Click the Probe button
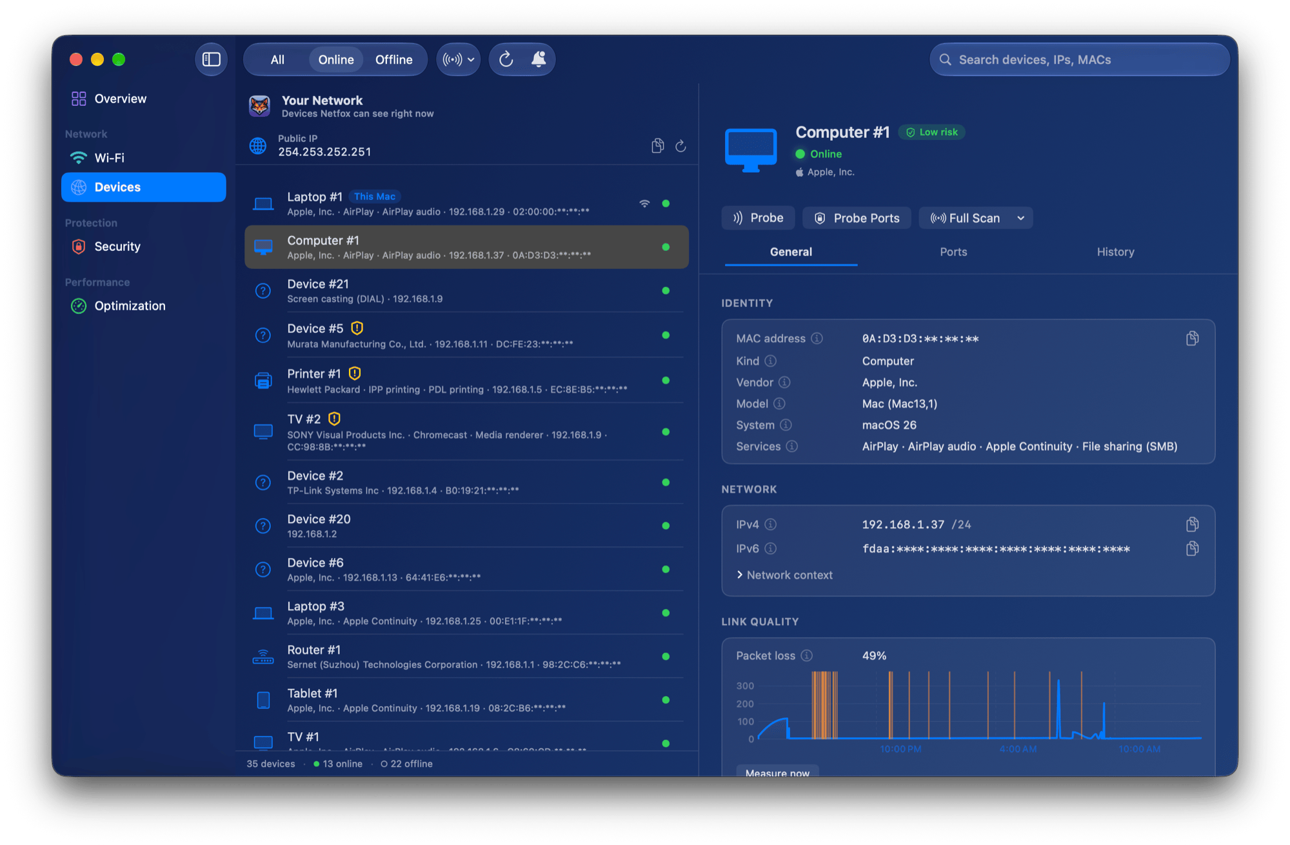Screen dimensions: 1290x845 [758, 218]
